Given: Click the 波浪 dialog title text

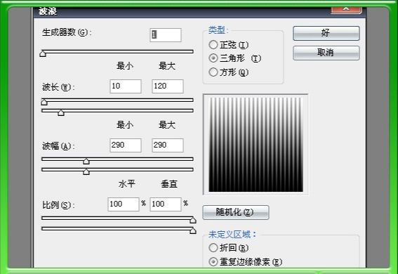Looking at the screenshot, I should pyautogui.click(x=48, y=11).
